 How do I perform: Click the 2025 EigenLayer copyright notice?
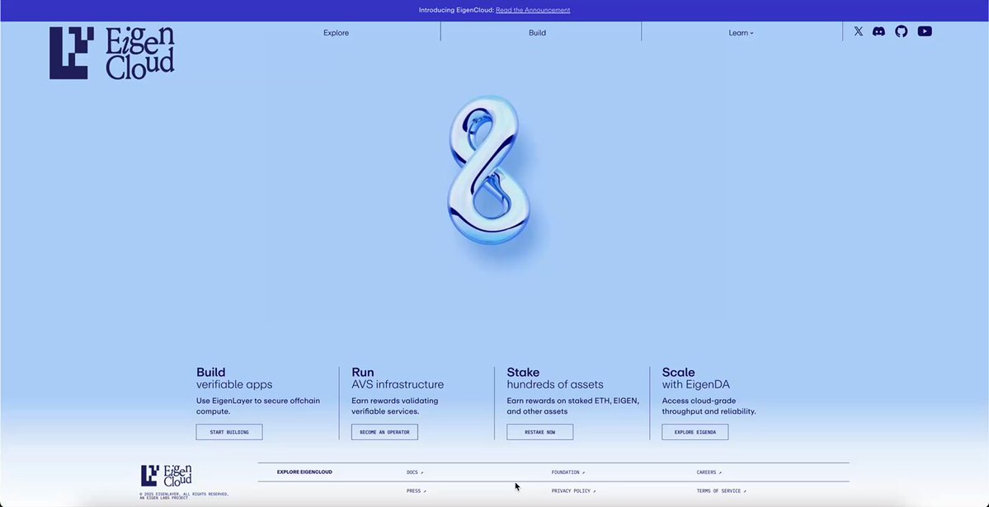click(x=184, y=495)
